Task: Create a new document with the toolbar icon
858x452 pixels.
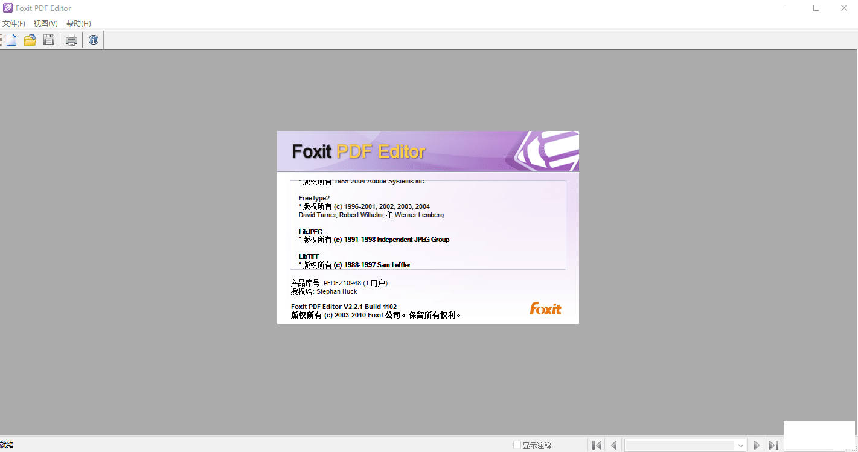Action: point(11,40)
